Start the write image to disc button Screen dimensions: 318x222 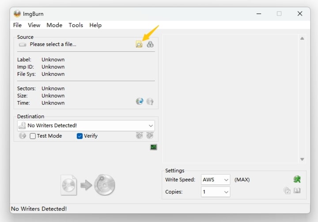(x=88, y=185)
